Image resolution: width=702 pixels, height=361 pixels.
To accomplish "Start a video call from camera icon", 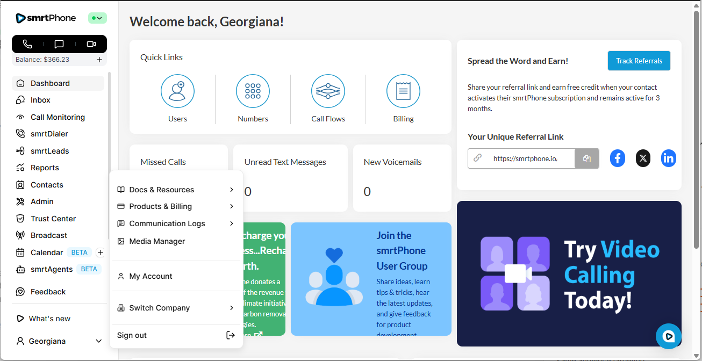I will (91, 44).
